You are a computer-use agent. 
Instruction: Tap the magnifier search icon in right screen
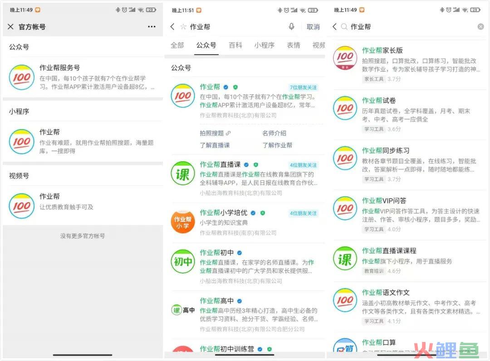[344, 27]
